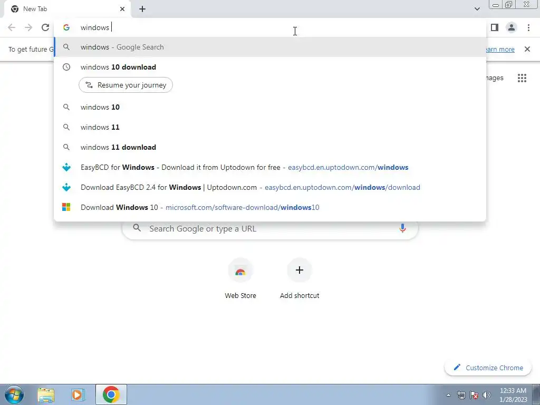Image resolution: width=540 pixels, height=405 pixels.
Task: Click the Resume your journey chip
Action: [x=126, y=85]
